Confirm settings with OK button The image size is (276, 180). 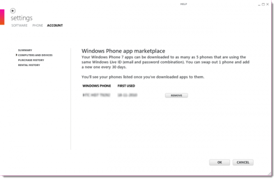click(x=219, y=163)
